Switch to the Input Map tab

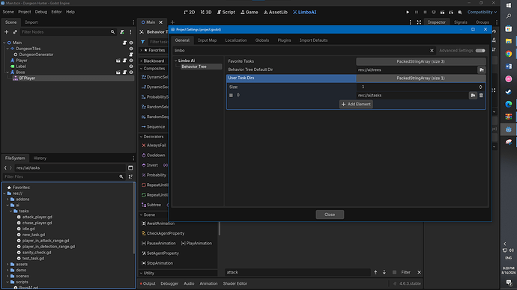tap(207, 40)
